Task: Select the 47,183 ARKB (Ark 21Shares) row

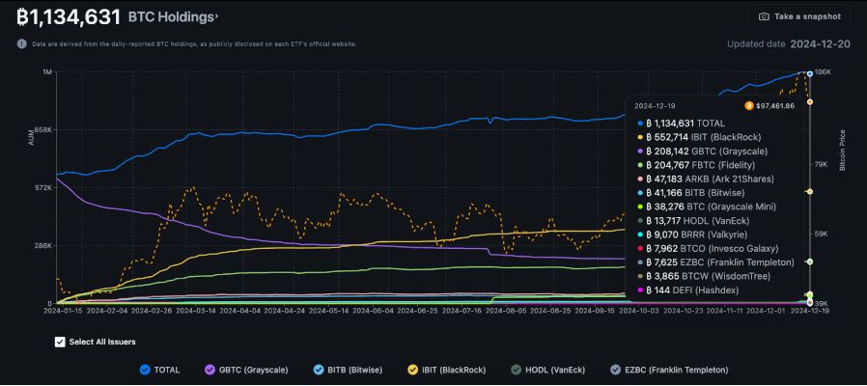Action: click(706, 179)
